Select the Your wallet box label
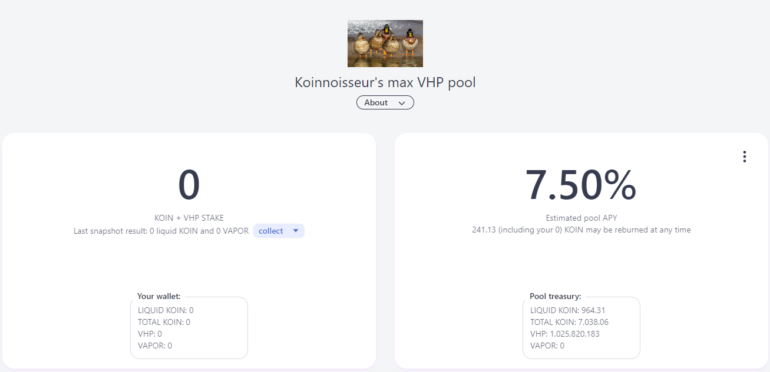 pos(159,297)
